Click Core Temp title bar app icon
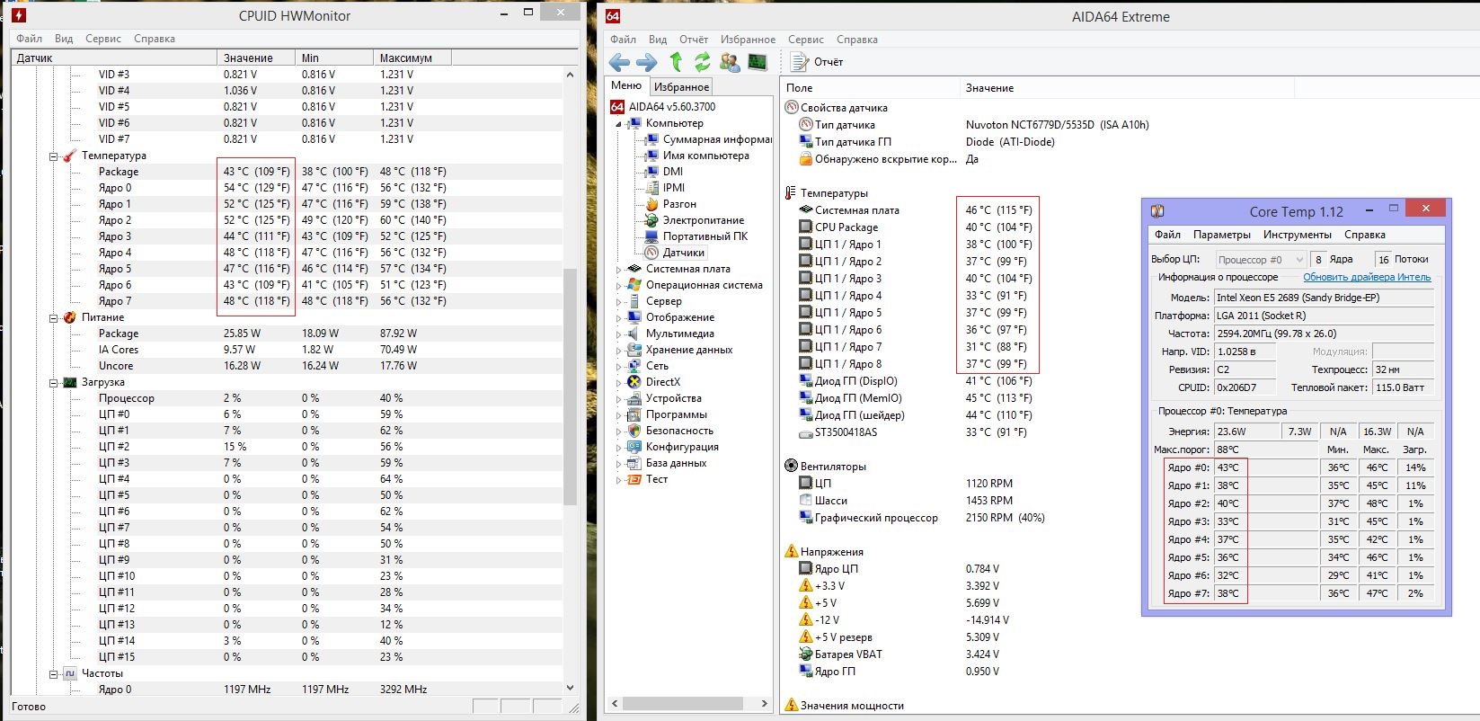 [1157, 211]
